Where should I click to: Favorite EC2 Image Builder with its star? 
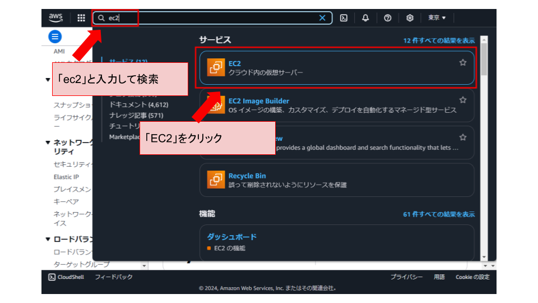463,100
